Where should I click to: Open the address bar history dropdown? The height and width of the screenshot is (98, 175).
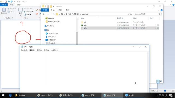[129, 14]
